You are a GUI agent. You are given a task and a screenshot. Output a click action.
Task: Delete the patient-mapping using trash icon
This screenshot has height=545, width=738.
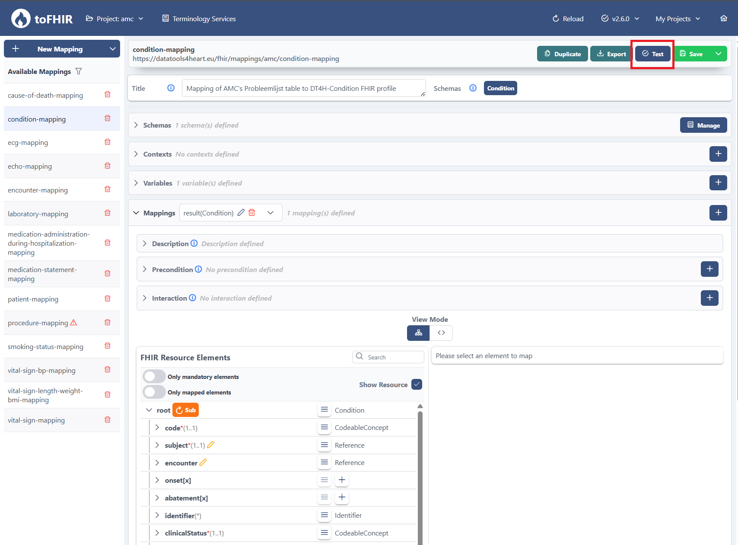coord(108,299)
